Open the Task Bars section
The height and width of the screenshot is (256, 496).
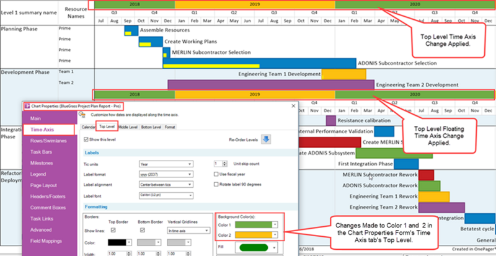[x=42, y=152]
